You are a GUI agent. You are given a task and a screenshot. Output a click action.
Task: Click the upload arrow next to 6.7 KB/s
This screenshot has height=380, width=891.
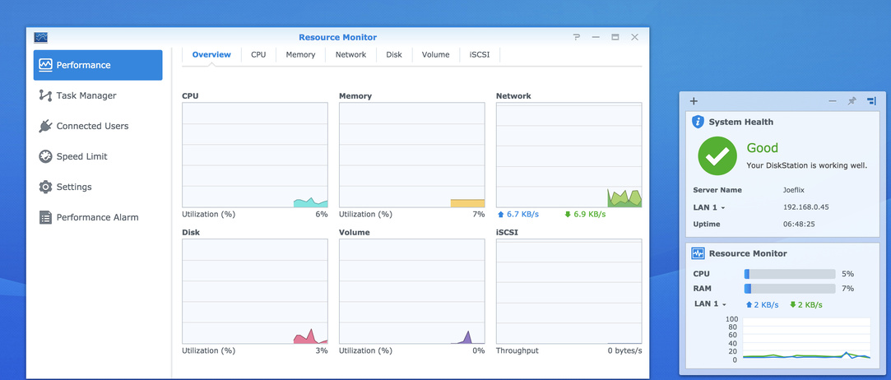tap(500, 214)
